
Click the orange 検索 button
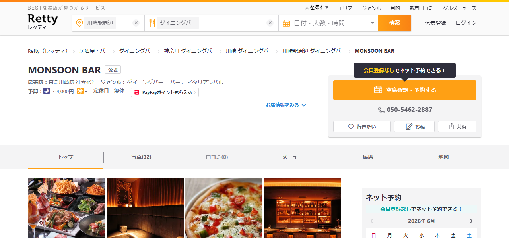click(394, 23)
